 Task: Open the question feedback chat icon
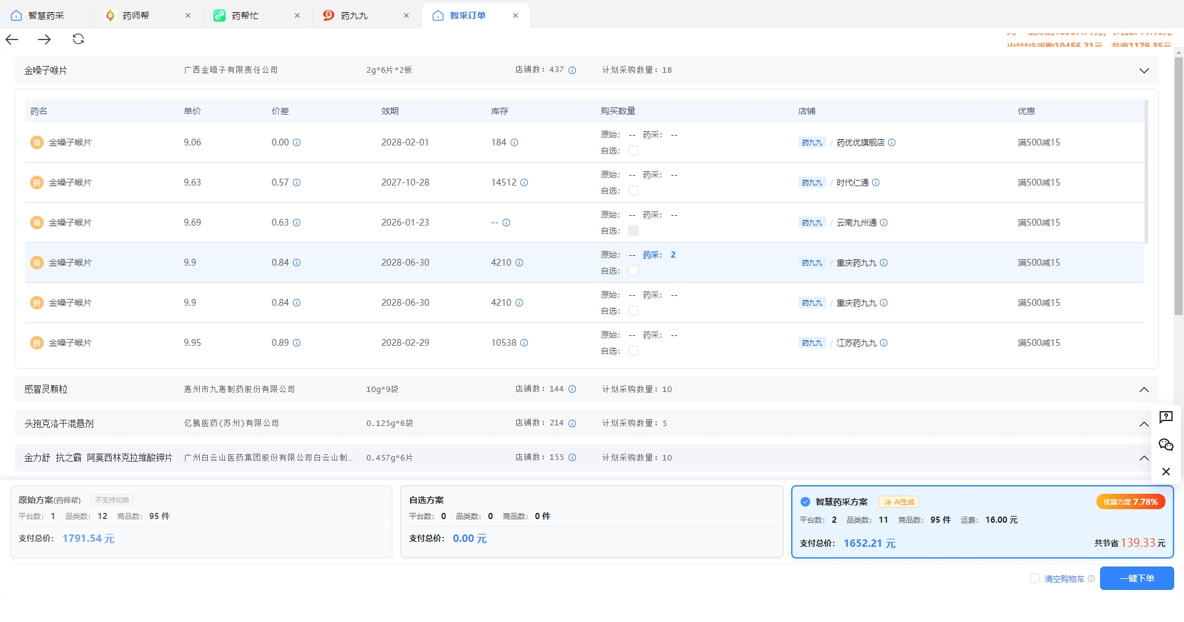click(x=1165, y=417)
